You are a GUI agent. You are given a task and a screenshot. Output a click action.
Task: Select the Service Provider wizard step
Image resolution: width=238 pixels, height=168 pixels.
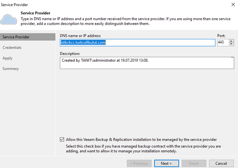tap(28, 37)
